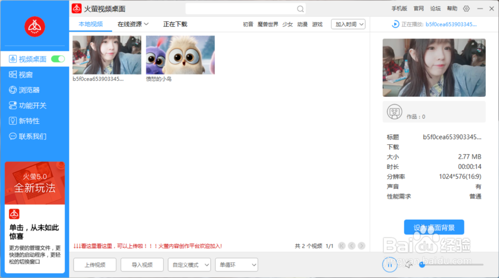
Task: Open the 浏览器 sidebar item
Action: tap(24, 90)
